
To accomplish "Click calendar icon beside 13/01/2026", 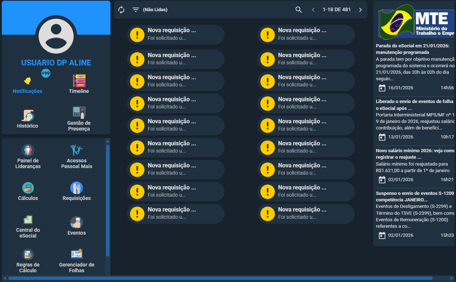I will [x=382, y=137].
